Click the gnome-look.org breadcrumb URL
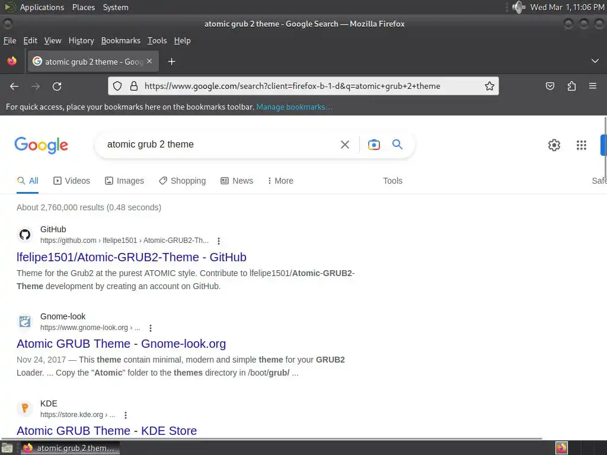The width and height of the screenshot is (607, 455). coord(90,328)
